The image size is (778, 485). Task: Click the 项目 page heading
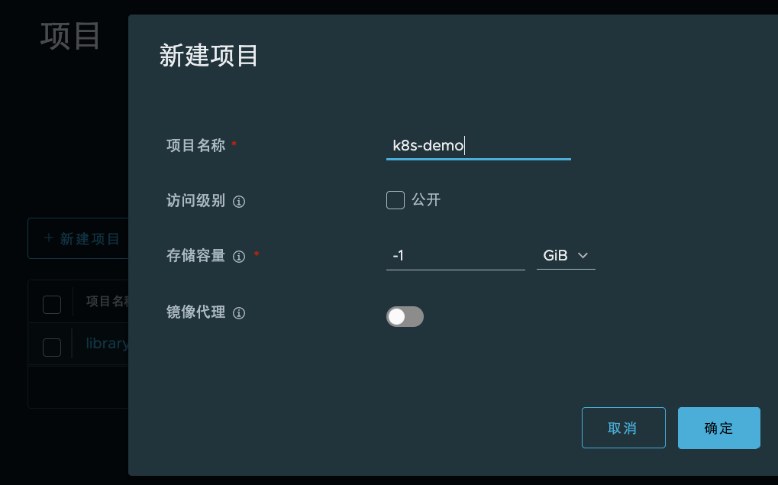pos(70,36)
